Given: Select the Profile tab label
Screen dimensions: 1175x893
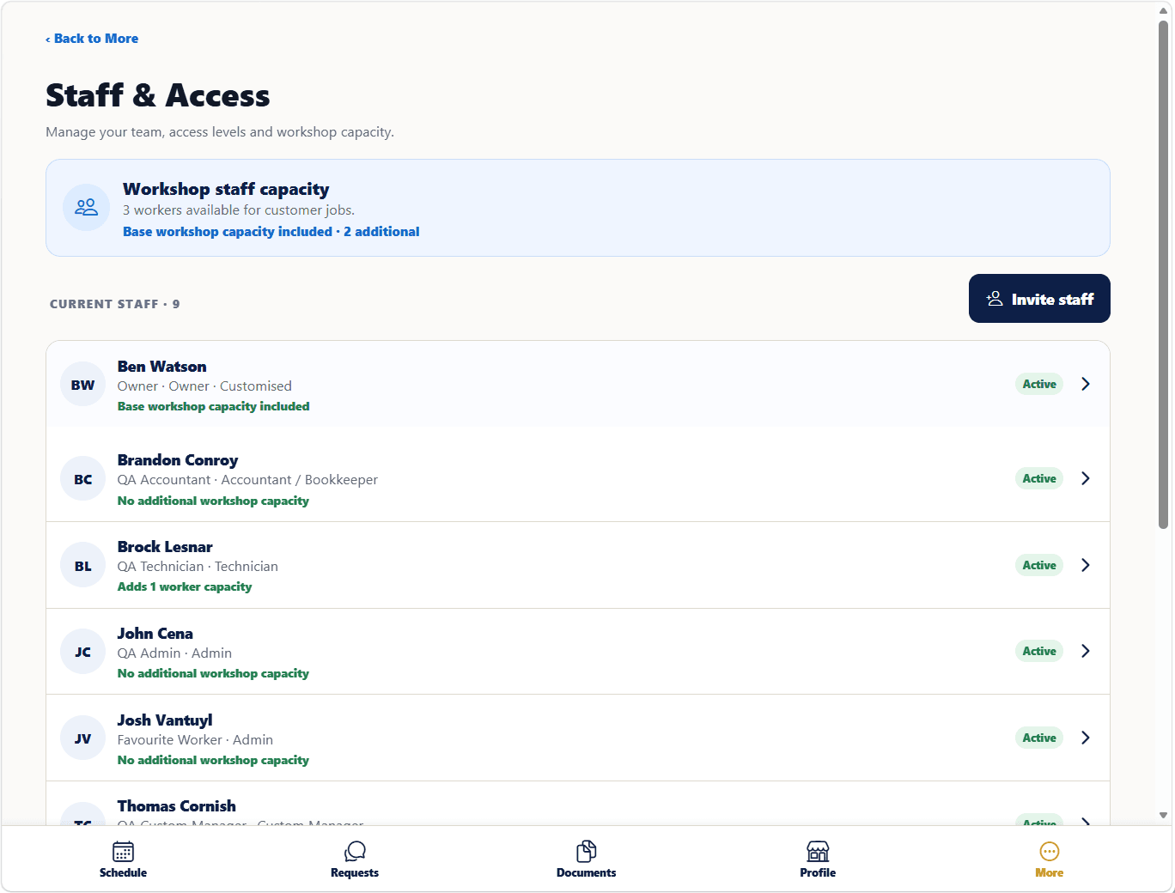Looking at the screenshot, I should click(x=818, y=872).
